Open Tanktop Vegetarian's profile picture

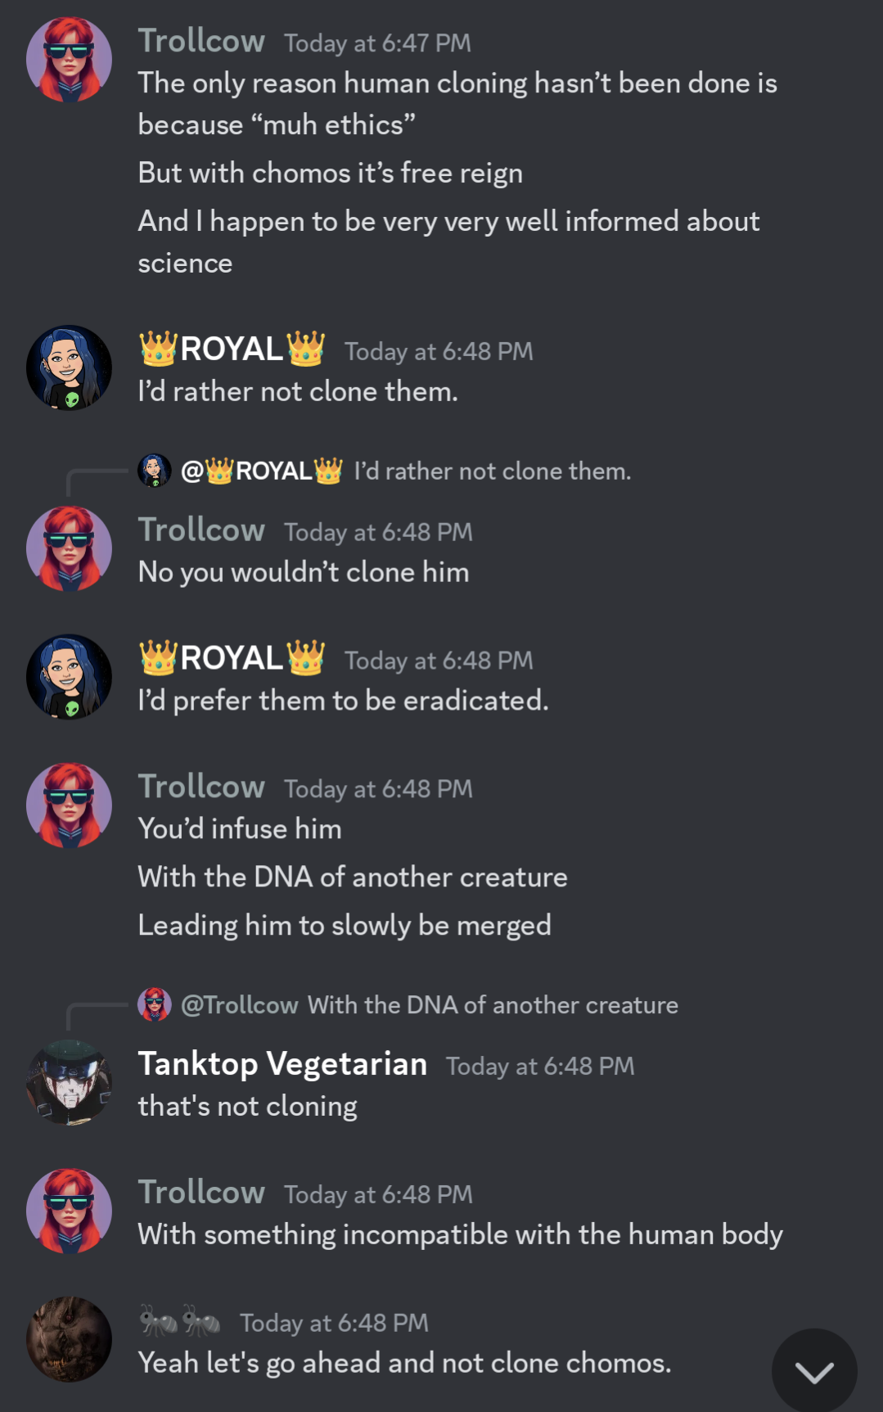coord(70,1082)
